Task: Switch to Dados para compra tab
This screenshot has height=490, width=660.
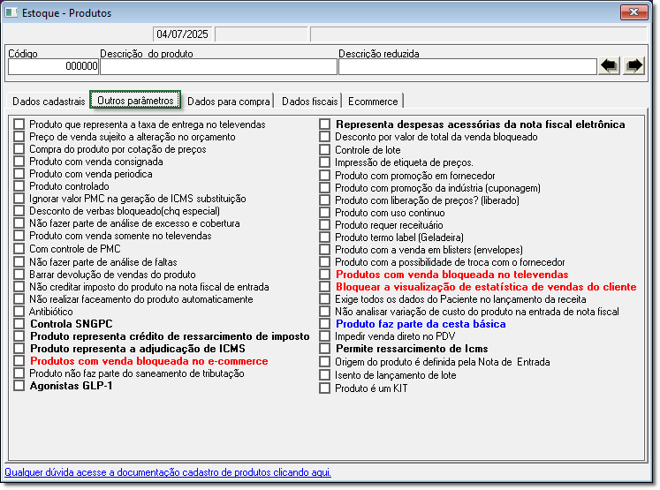Action: 229,102
